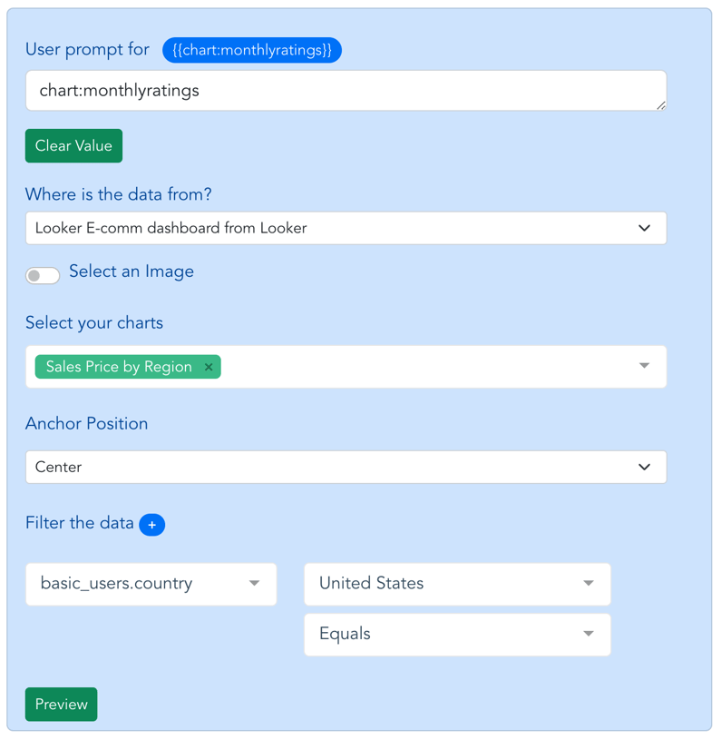The width and height of the screenshot is (721, 740).
Task: Select the Sales Price by Region chart tag
Action: (118, 367)
